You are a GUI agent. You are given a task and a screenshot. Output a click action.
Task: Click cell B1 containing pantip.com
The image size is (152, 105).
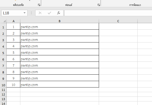tap(59, 26)
